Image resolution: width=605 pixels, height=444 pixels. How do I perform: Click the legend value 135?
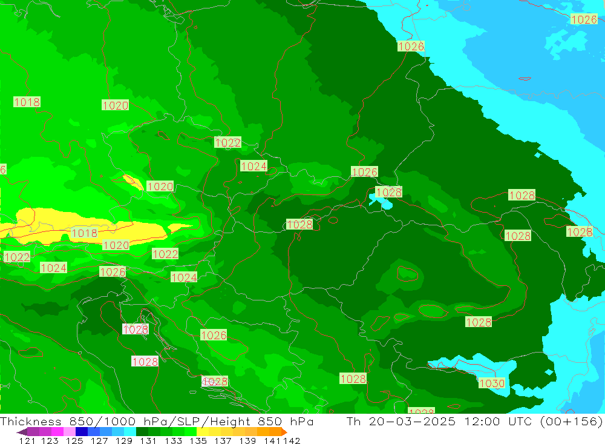198,440
